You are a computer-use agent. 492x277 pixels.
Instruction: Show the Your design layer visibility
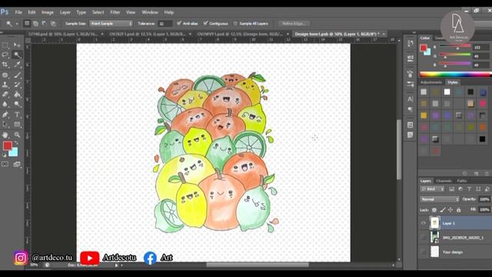(x=424, y=252)
